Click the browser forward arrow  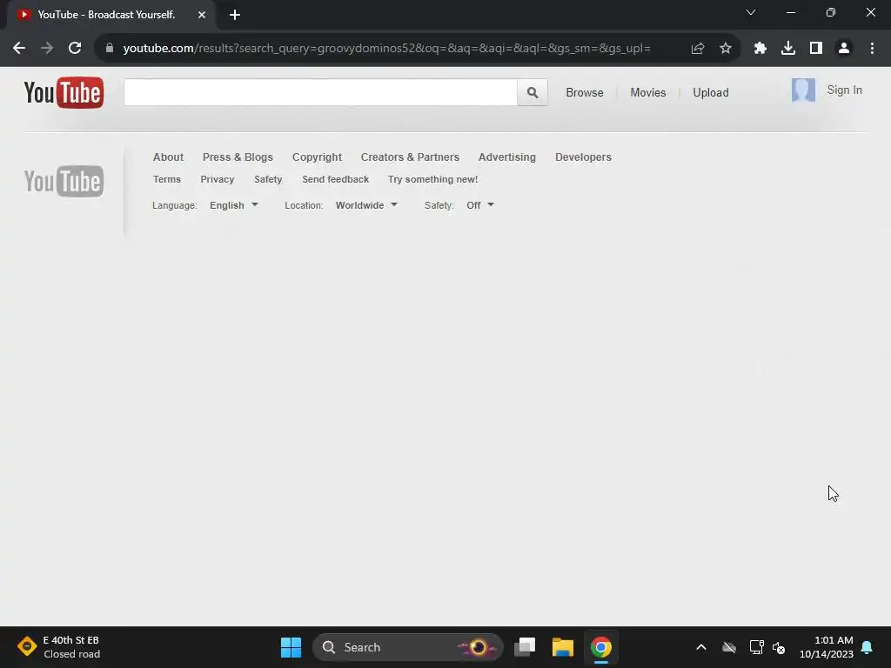point(47,49)
